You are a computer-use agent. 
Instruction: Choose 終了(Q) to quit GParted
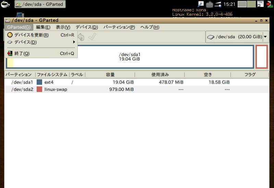pos(41,53)
